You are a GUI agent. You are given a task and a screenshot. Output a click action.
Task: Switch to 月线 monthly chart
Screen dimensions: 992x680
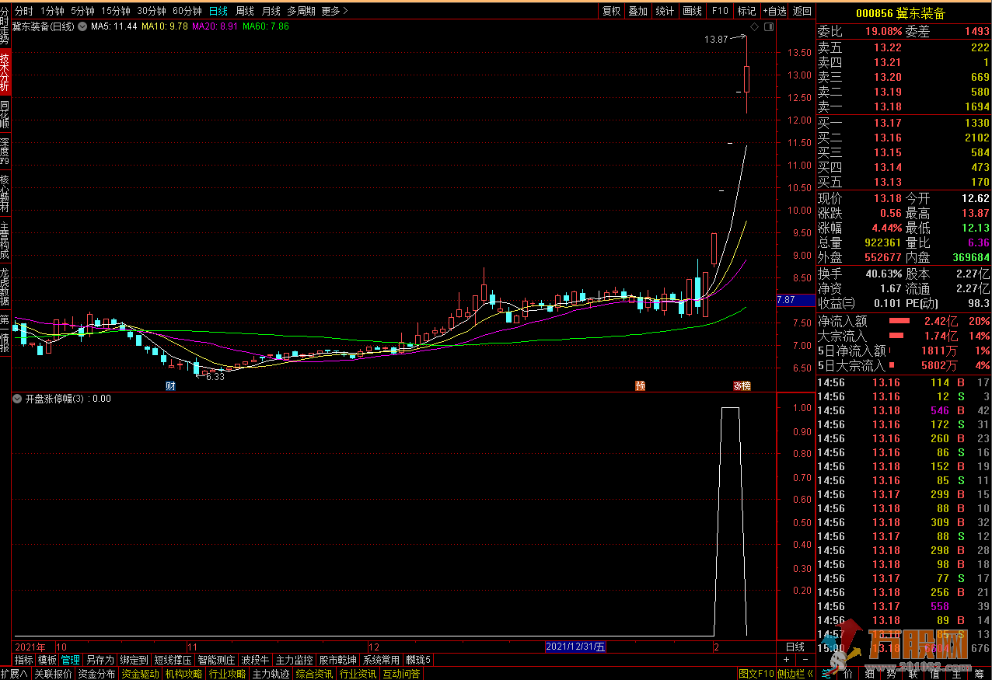pyautogui.click(x=271, y=11)
